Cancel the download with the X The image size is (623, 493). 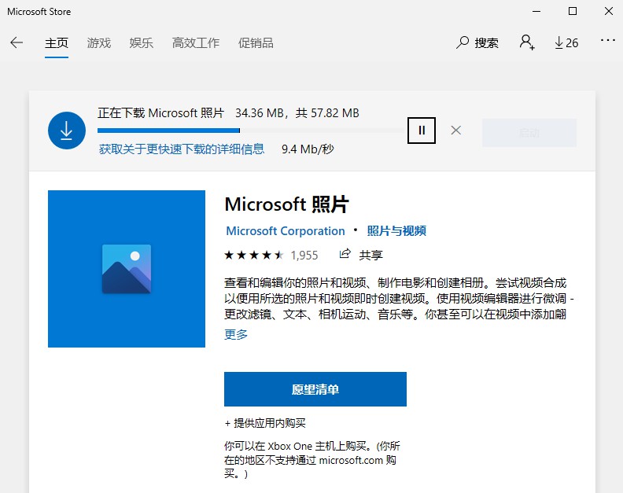click(x=455, y=131)
